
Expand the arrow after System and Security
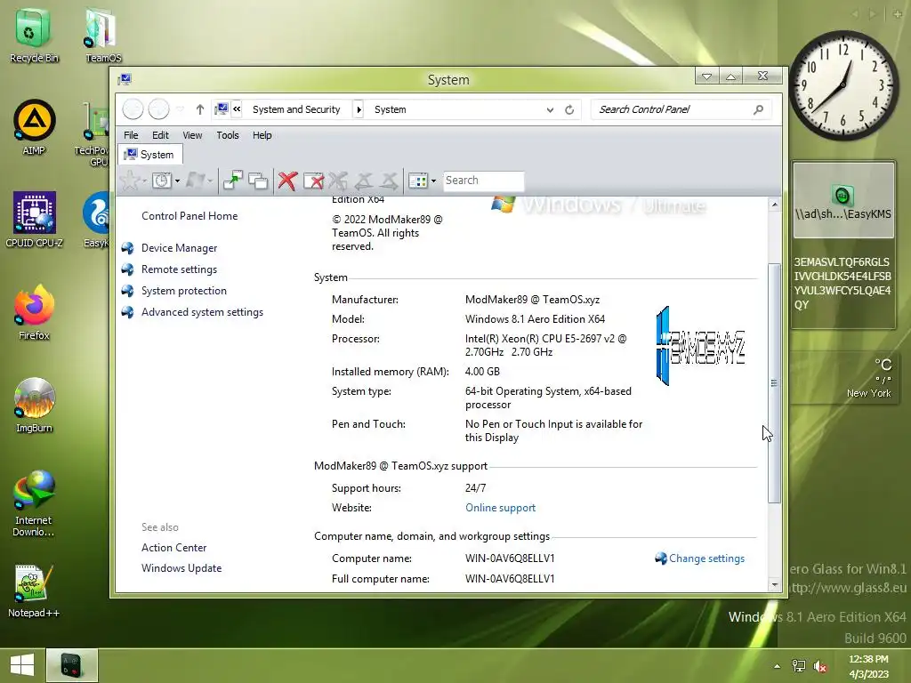click(359, 109)
